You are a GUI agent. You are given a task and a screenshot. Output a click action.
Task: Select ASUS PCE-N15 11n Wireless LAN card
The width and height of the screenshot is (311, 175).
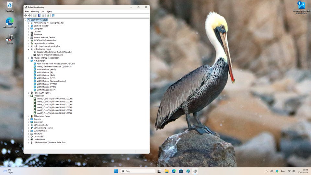pyautogui.click(x=55, y=64)
